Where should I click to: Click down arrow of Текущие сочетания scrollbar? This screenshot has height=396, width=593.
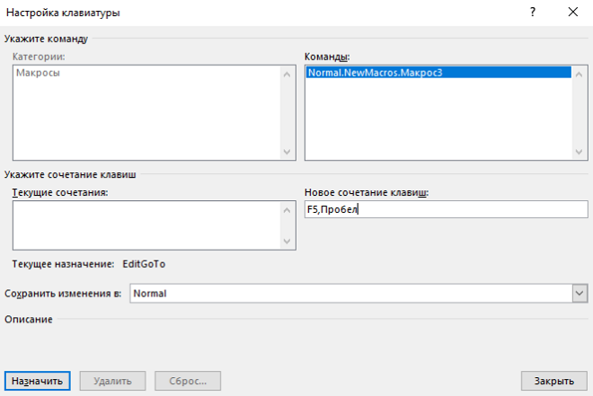click(287, 241)
